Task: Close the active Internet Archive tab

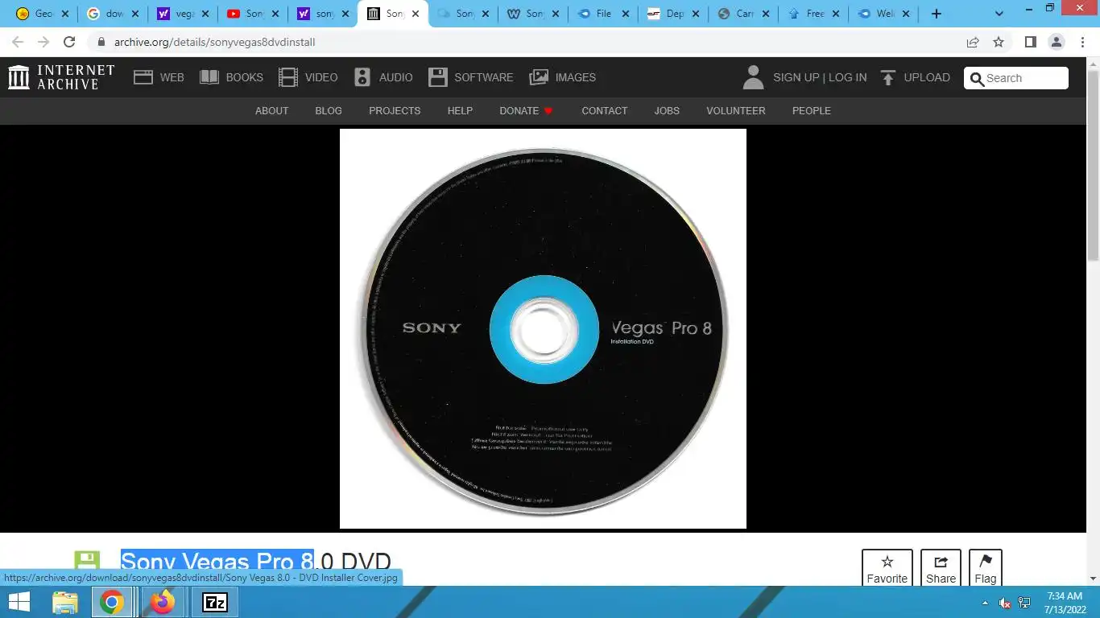Action: [416, 14]
